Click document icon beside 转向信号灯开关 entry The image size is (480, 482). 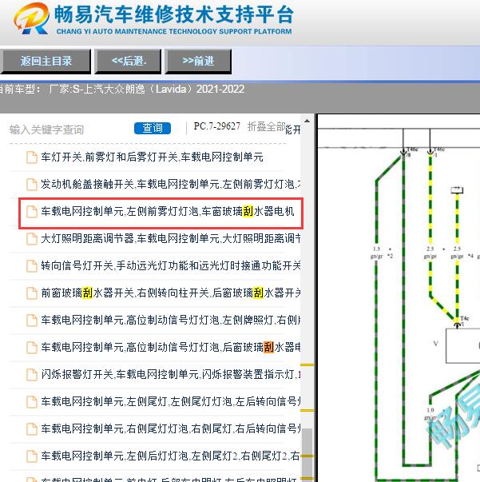point(32,266)
